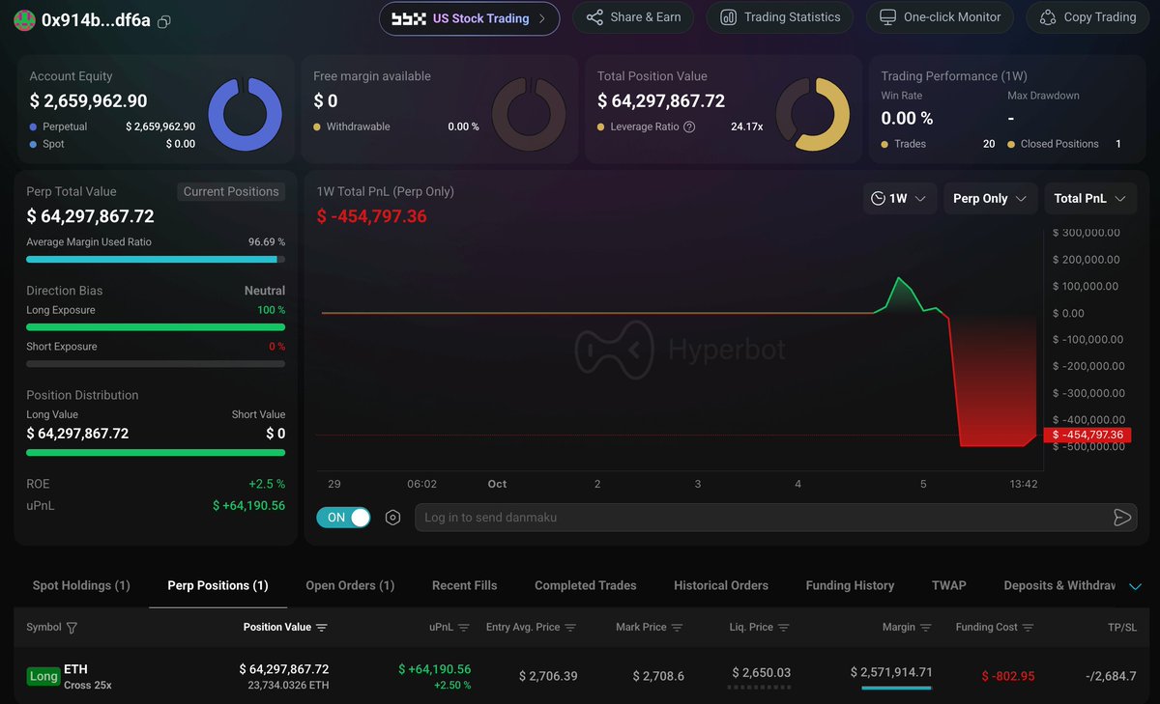Click the US Stock Trading button
Image resolution: width=1160 pixels, height=704 pixels.
pos(469,18)
